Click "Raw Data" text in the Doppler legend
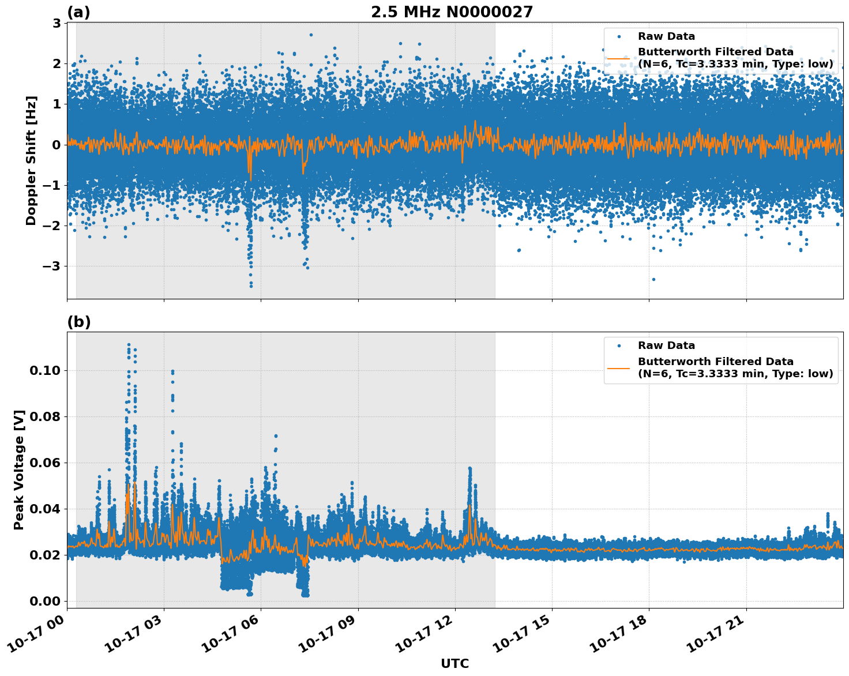Image resolution: width=849 pixels, height=676 pixels. pos(666,36)
